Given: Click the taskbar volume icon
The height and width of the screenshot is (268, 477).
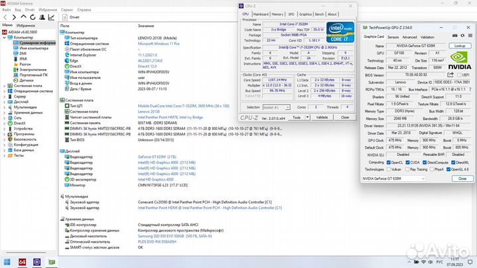Looking at the screenshot, I should coord(430,262).
